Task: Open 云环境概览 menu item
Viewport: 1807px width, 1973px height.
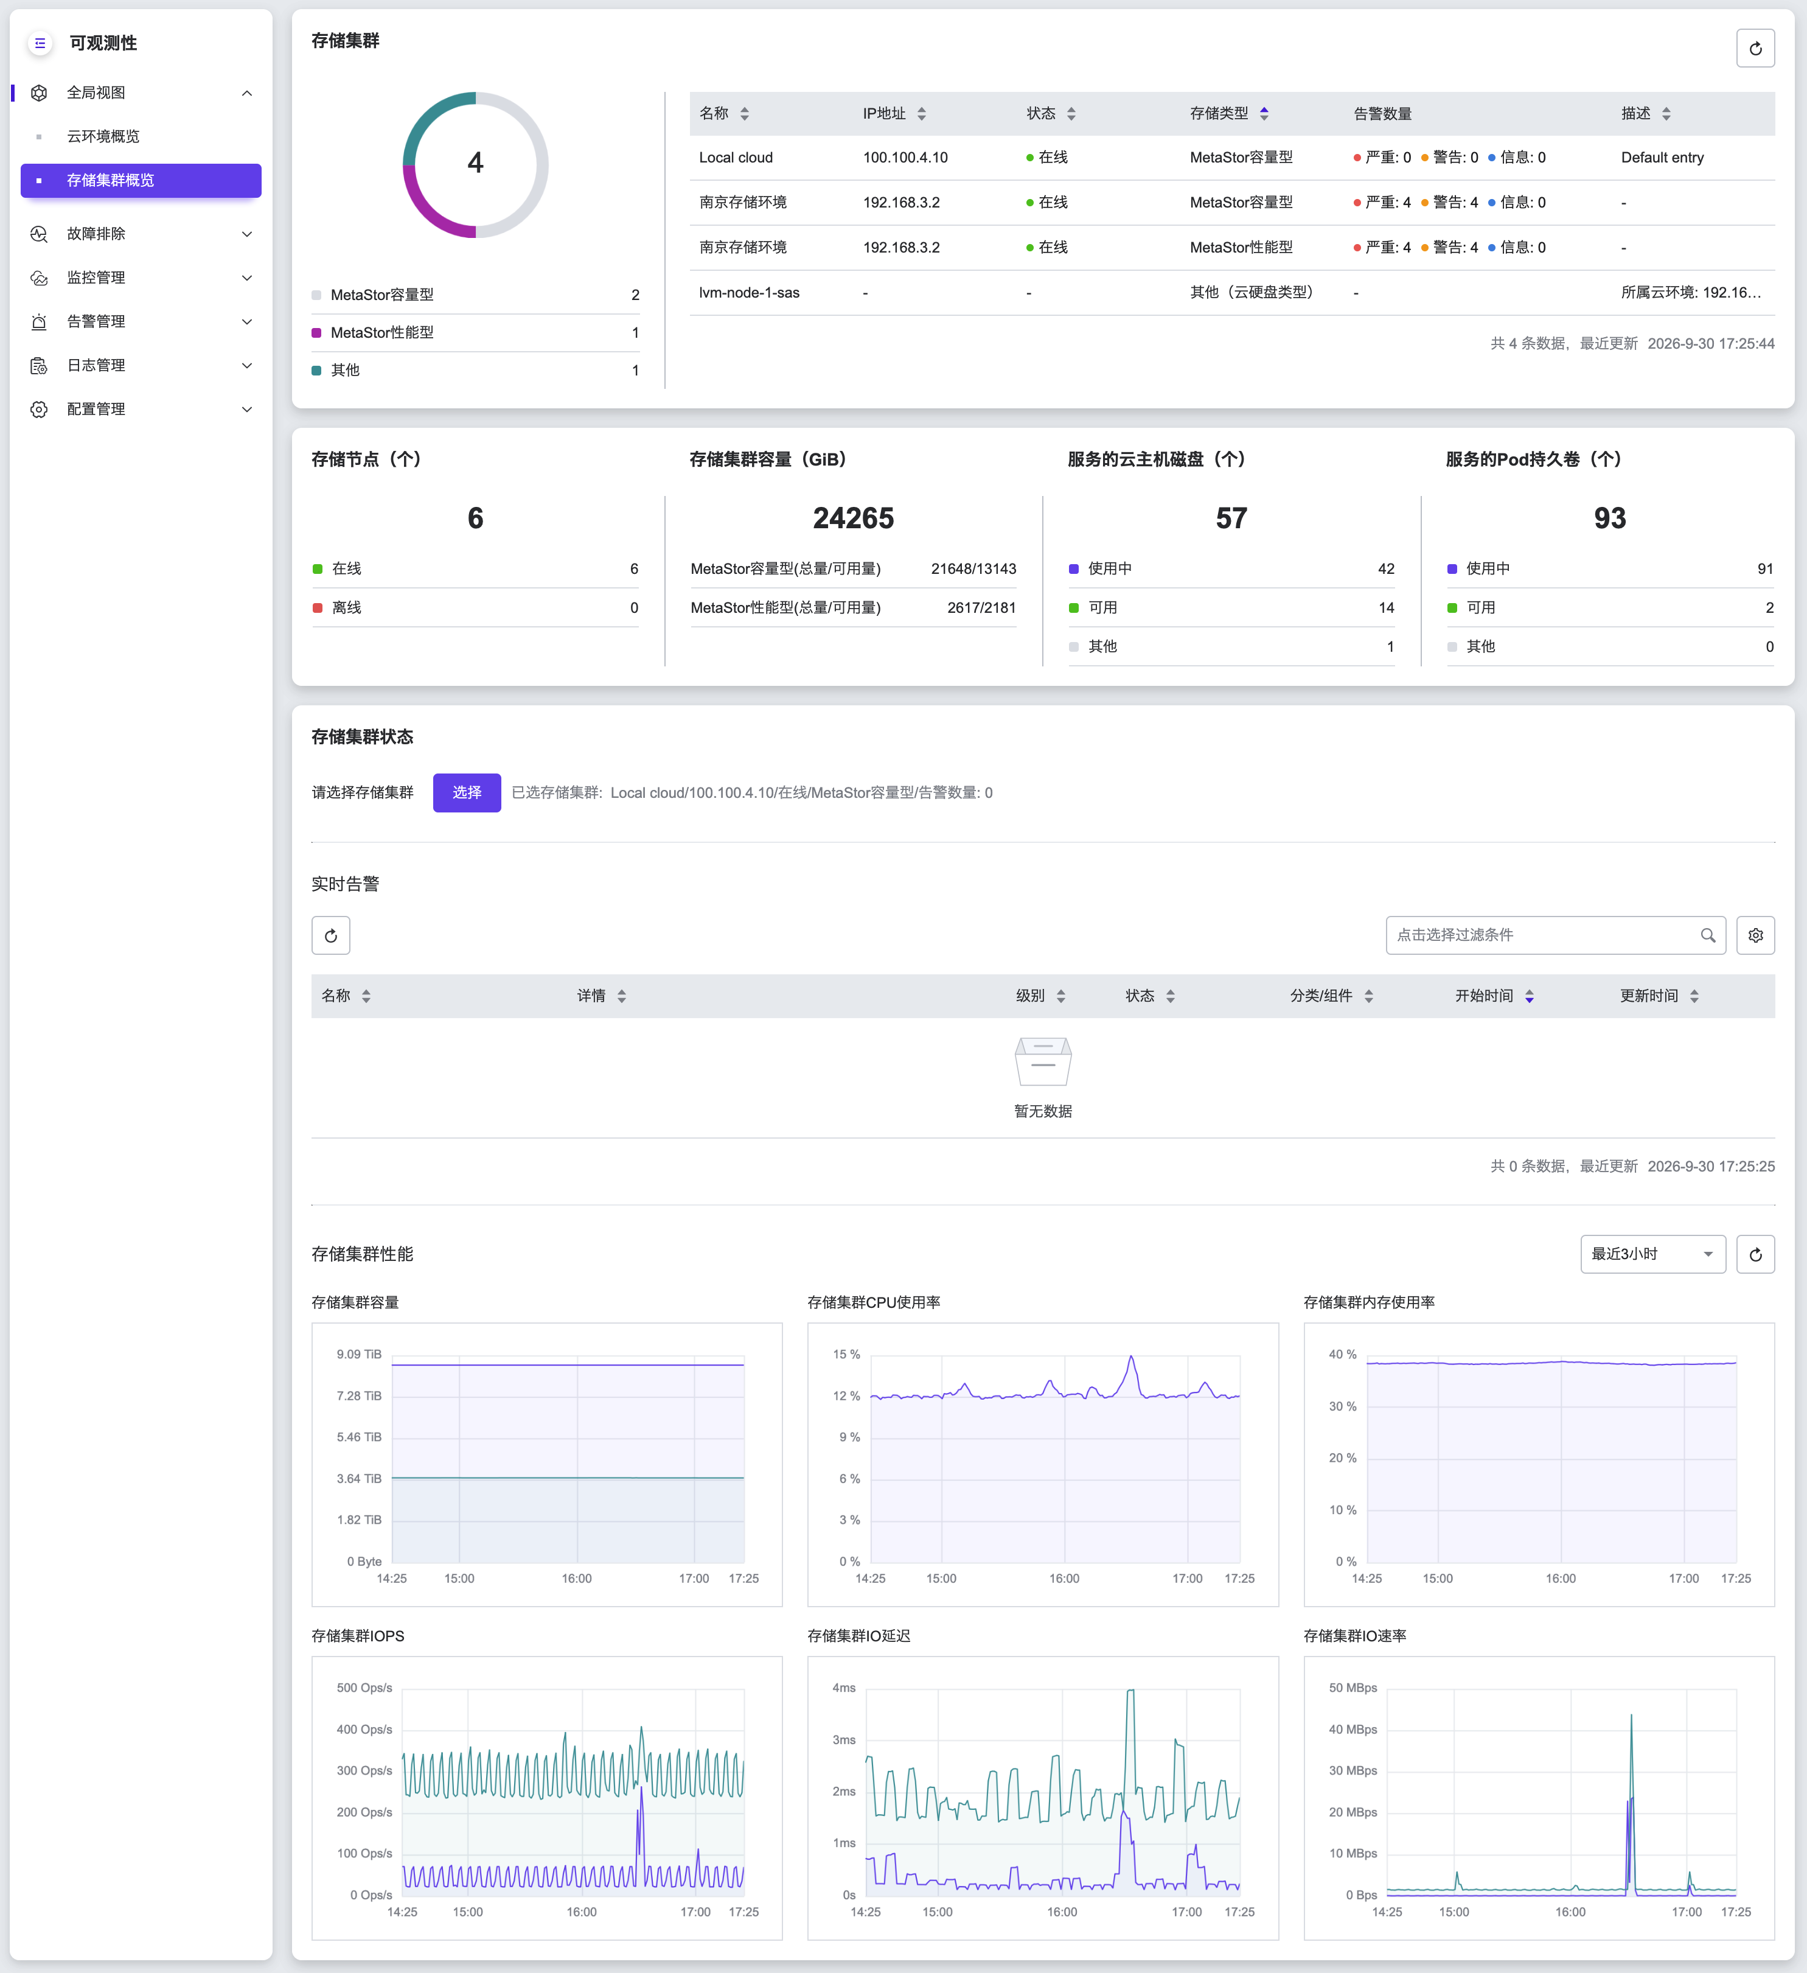Action: (141, 137)
